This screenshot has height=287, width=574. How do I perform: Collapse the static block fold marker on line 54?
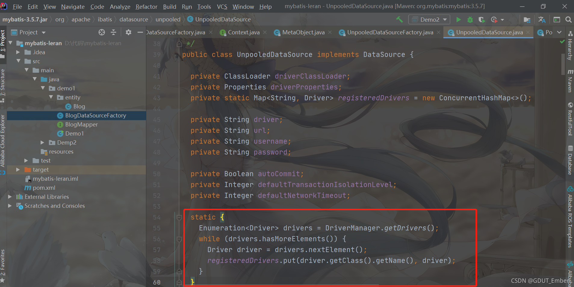click(x=179, y=217)
